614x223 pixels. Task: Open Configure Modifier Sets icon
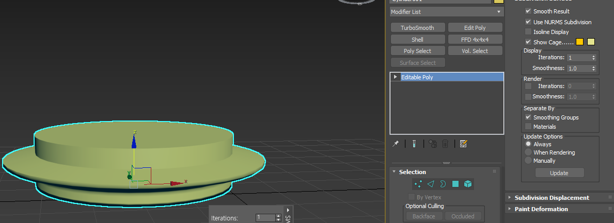463,144
